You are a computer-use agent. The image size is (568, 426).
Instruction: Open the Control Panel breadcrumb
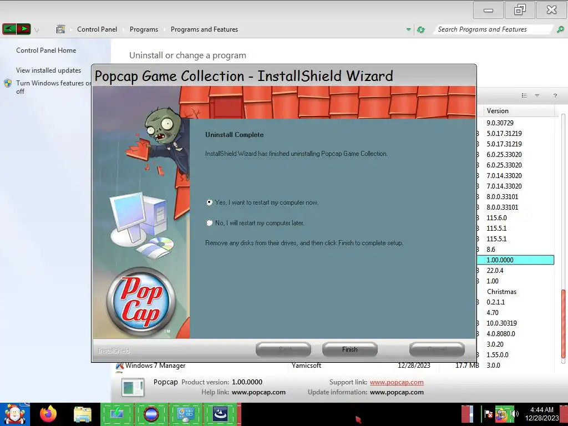click(x=97, y=29)
